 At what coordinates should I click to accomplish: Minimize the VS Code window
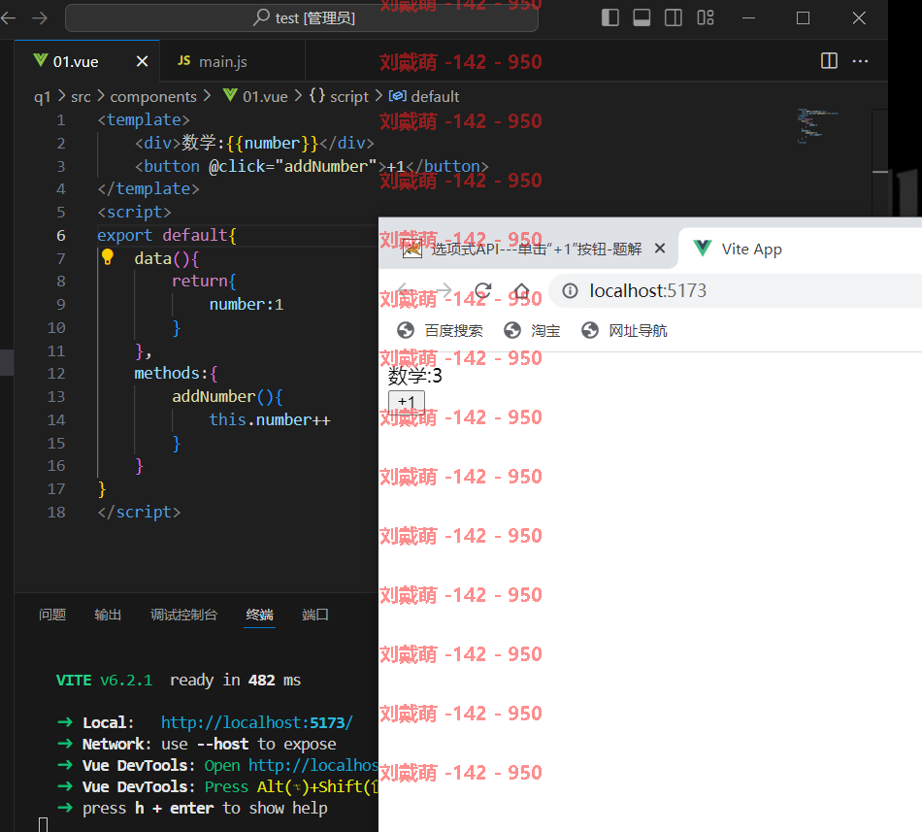(748, 18)
